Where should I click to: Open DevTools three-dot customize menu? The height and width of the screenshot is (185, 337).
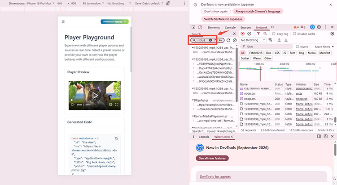(x=326, y=27)
